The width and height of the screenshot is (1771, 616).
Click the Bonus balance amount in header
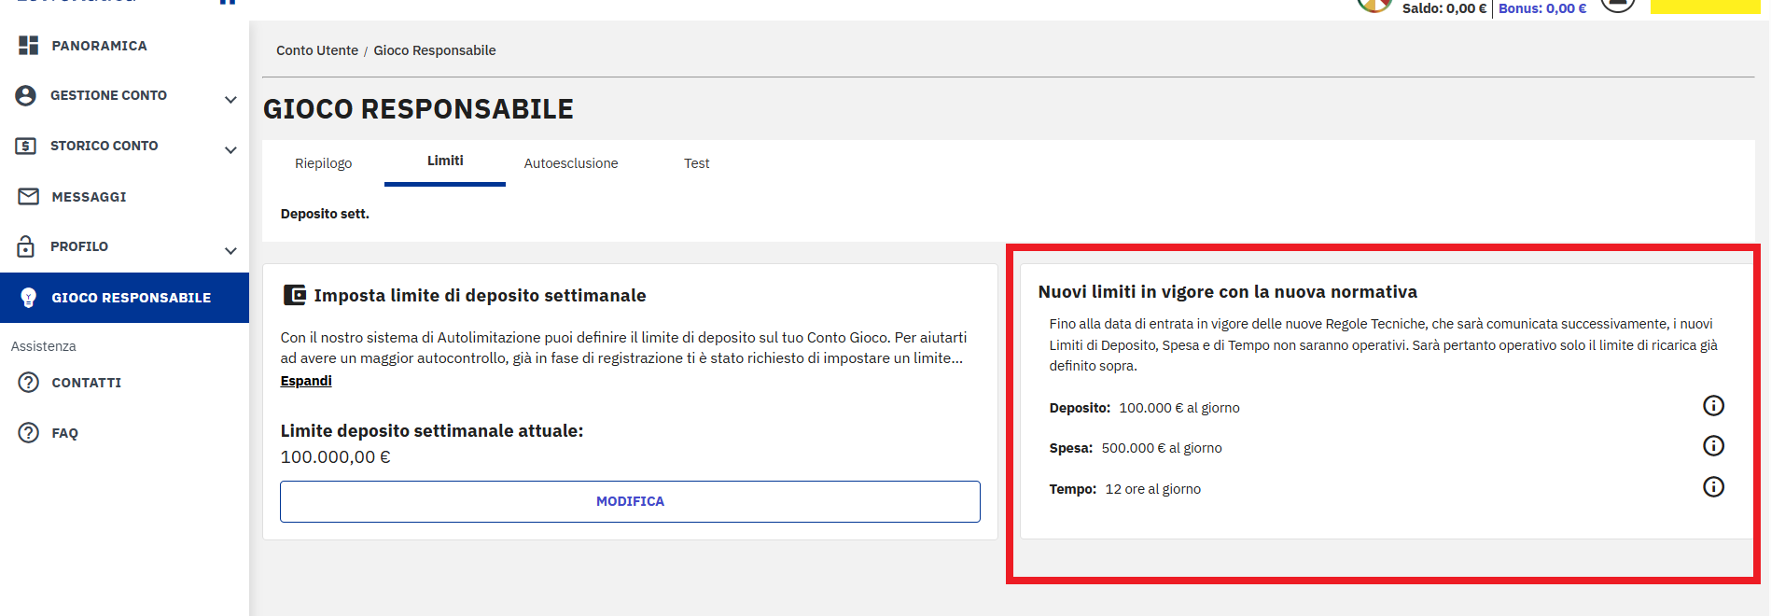click(1541, 8)
